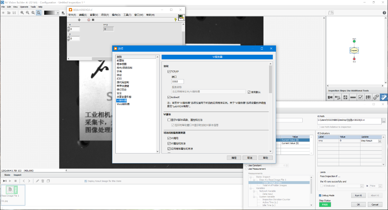This screenshot has width=388, height=210.
Task: Select the Use Measurement radio button
Action: [246, 169]
